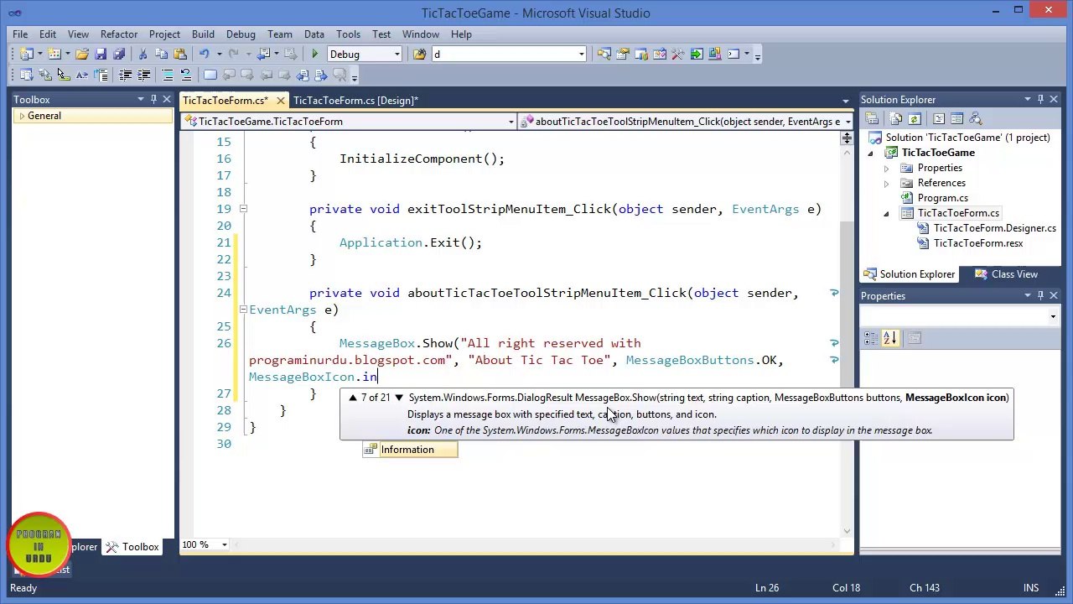The height and width of the screenshot is (604, 1073).
Task: Show next overload with the down arrow
Action: point(399,398)
